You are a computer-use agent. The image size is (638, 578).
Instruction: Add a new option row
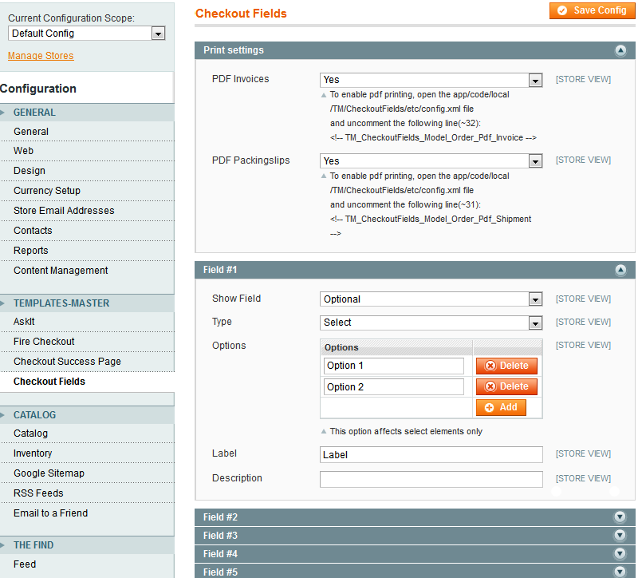click(501, 407)
